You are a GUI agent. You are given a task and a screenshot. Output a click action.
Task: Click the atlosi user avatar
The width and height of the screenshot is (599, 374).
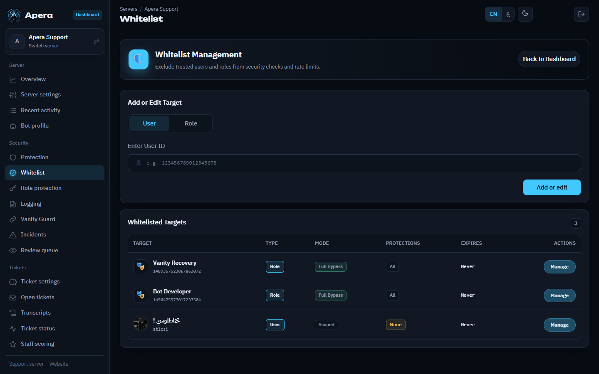click(x=141, y=324)
